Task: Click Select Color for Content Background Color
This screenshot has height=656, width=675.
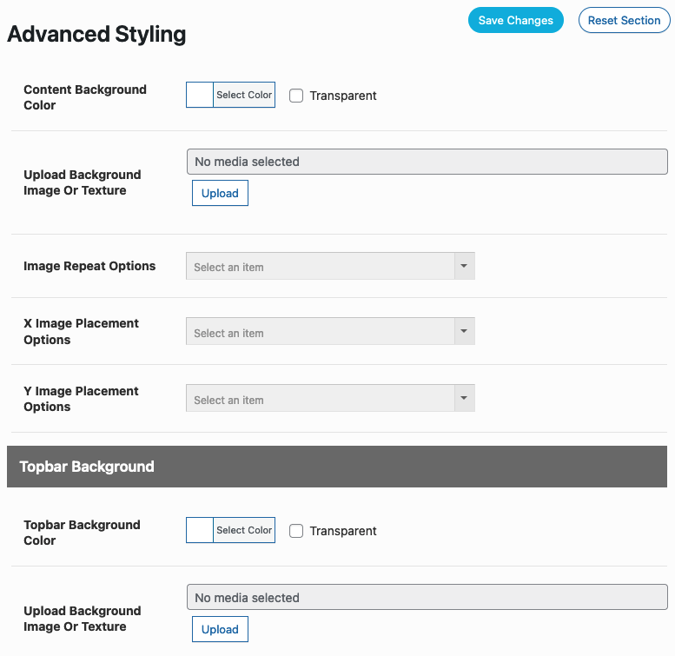Action: point(244,95)
